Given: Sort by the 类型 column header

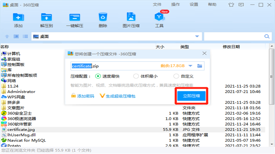Looking at the screenshot, I should coord(185,47).
